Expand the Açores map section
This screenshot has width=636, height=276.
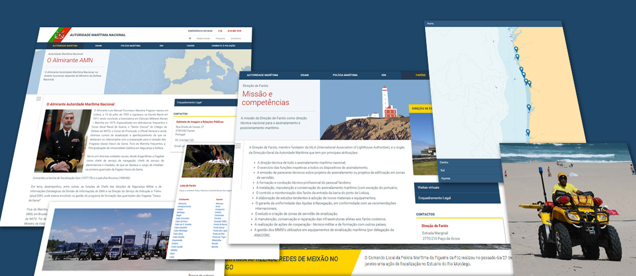click(x=470, y=178)
